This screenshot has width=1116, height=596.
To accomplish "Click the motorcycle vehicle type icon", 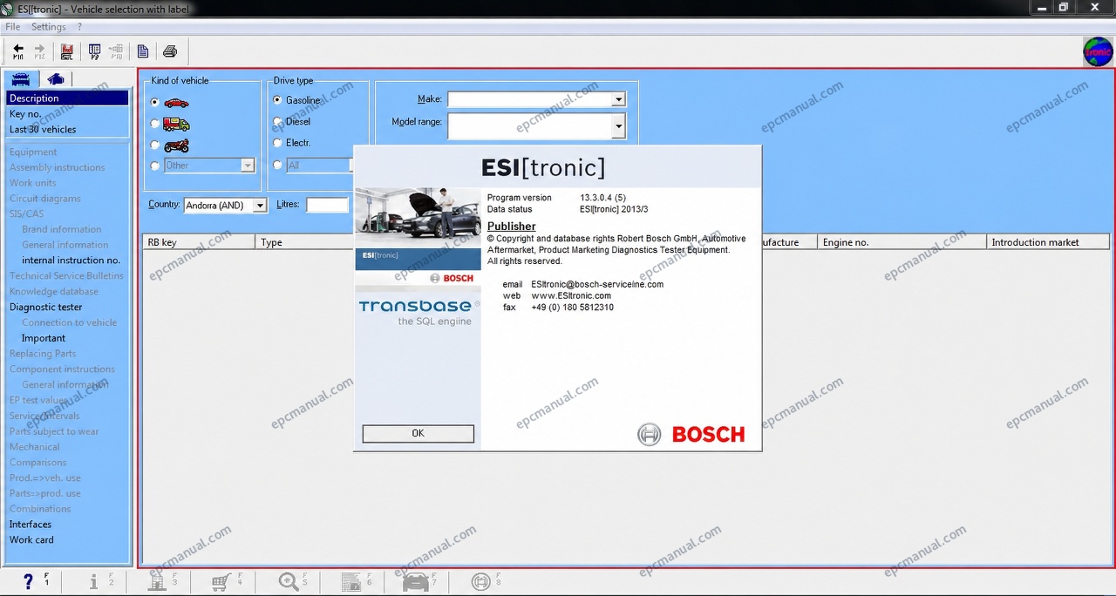I will tap(176, 146).
